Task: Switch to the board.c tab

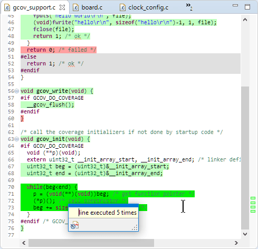Action: (88, 7)
